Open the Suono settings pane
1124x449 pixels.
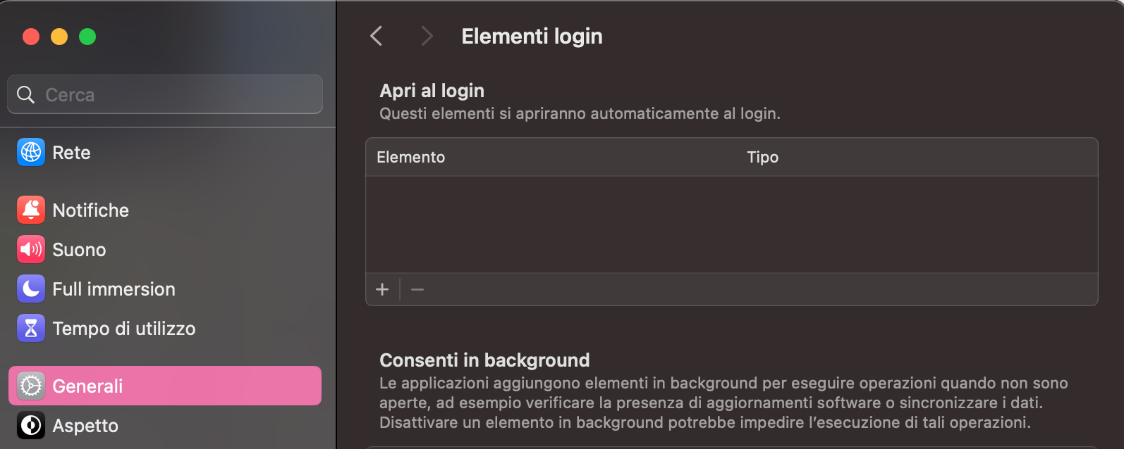tap(79, 249)
